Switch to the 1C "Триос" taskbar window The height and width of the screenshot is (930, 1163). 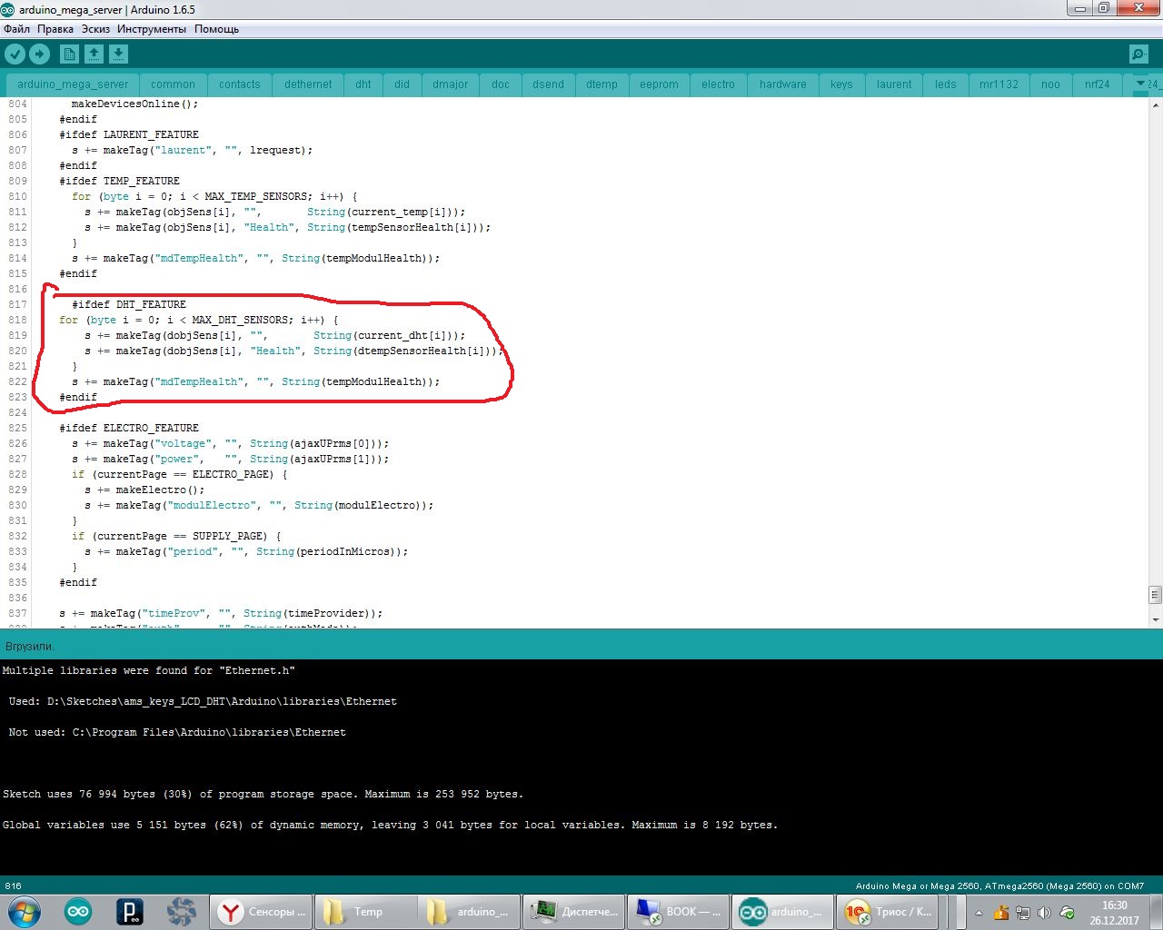[x=887, y=912]
